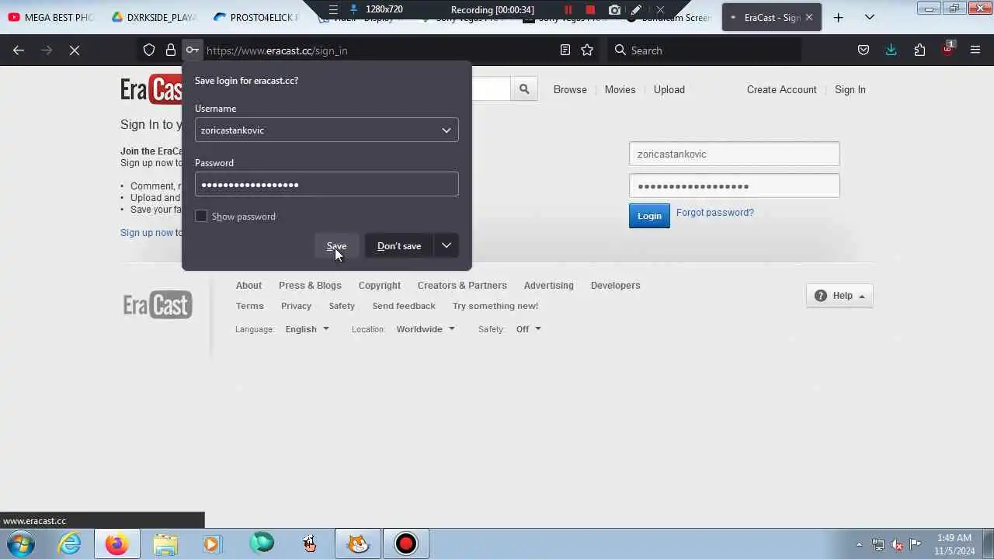Open list all tabs chevron
Viewport: 994px width, 559px height.
coord(870,17)
